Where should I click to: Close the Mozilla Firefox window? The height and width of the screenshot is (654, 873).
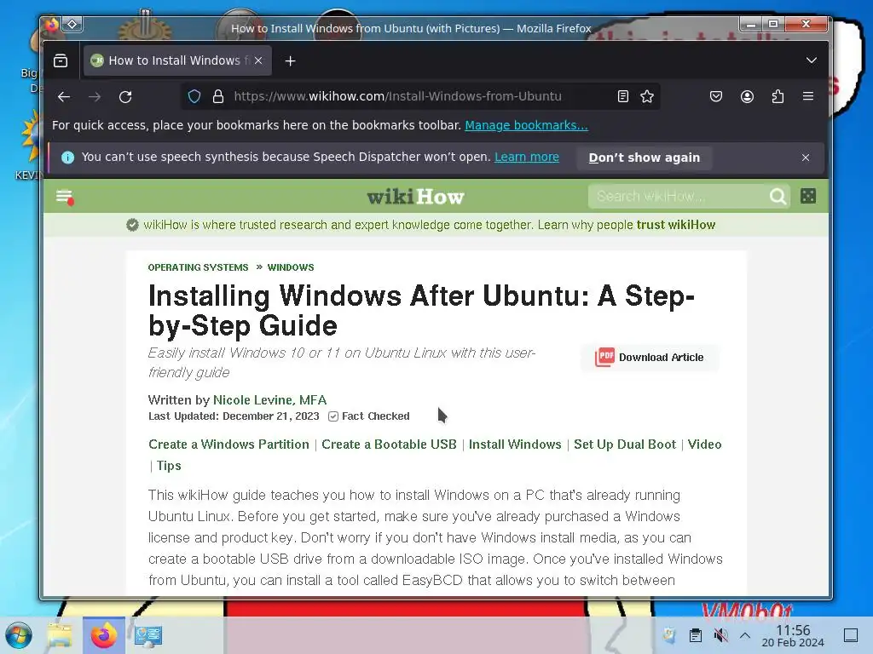pos(807,24)
